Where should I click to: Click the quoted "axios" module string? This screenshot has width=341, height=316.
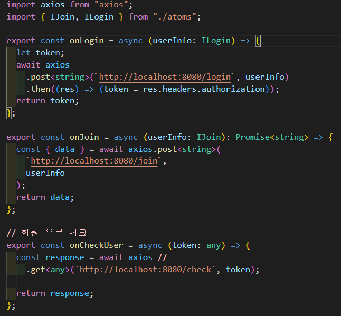pyautogui.click(x=111, y=5)
